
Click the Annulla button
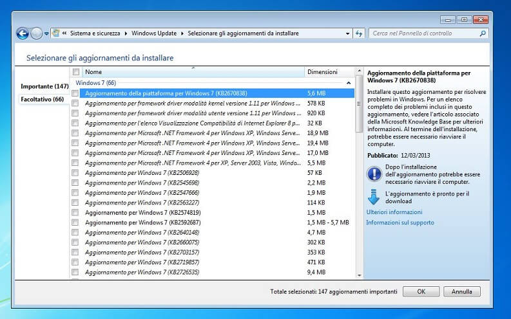click(x=462, y=292)
